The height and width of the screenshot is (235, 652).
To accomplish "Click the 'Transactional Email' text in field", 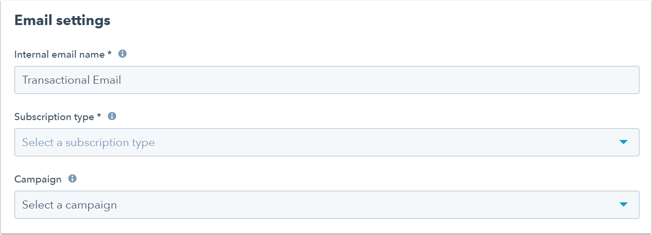I will coord(72,80).
